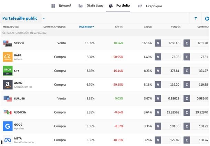Open the filter funnel icon
The image size is (210, 146).
point(196,18)
